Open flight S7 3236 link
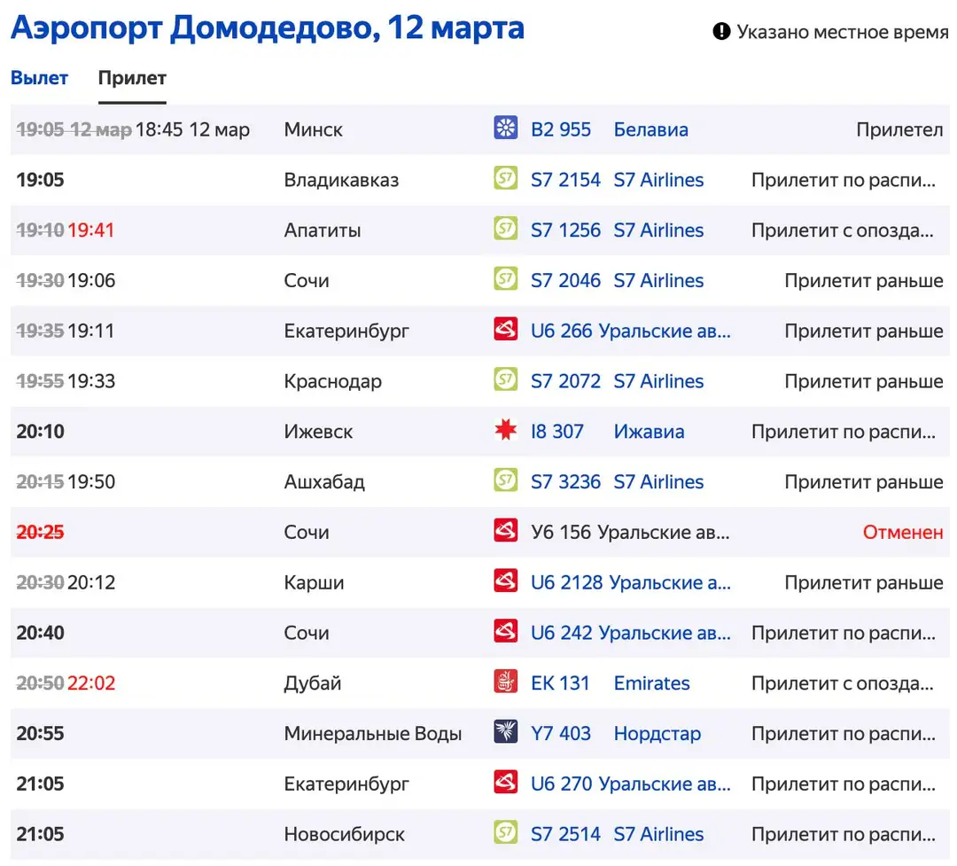The width and height of the screenshot is (957, 866). click(x=565, y=482)
